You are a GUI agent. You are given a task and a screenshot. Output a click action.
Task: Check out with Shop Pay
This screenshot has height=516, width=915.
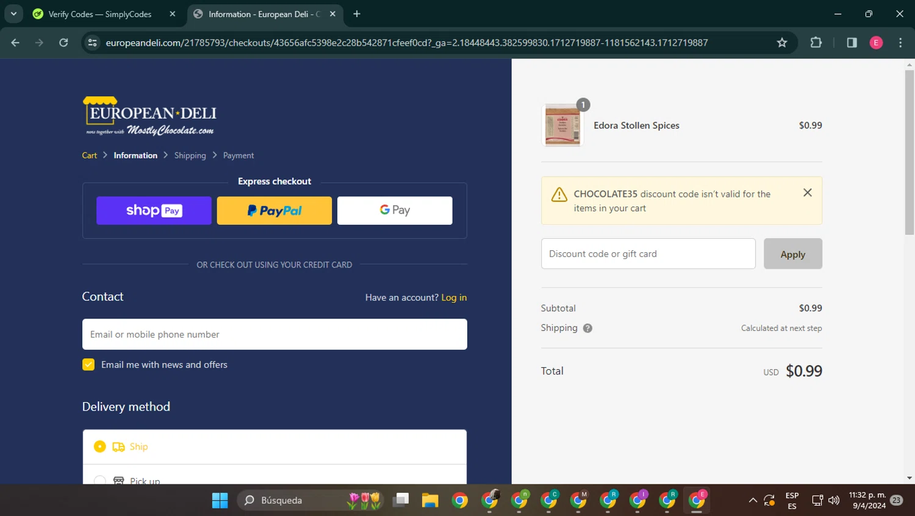pos(154,211)
